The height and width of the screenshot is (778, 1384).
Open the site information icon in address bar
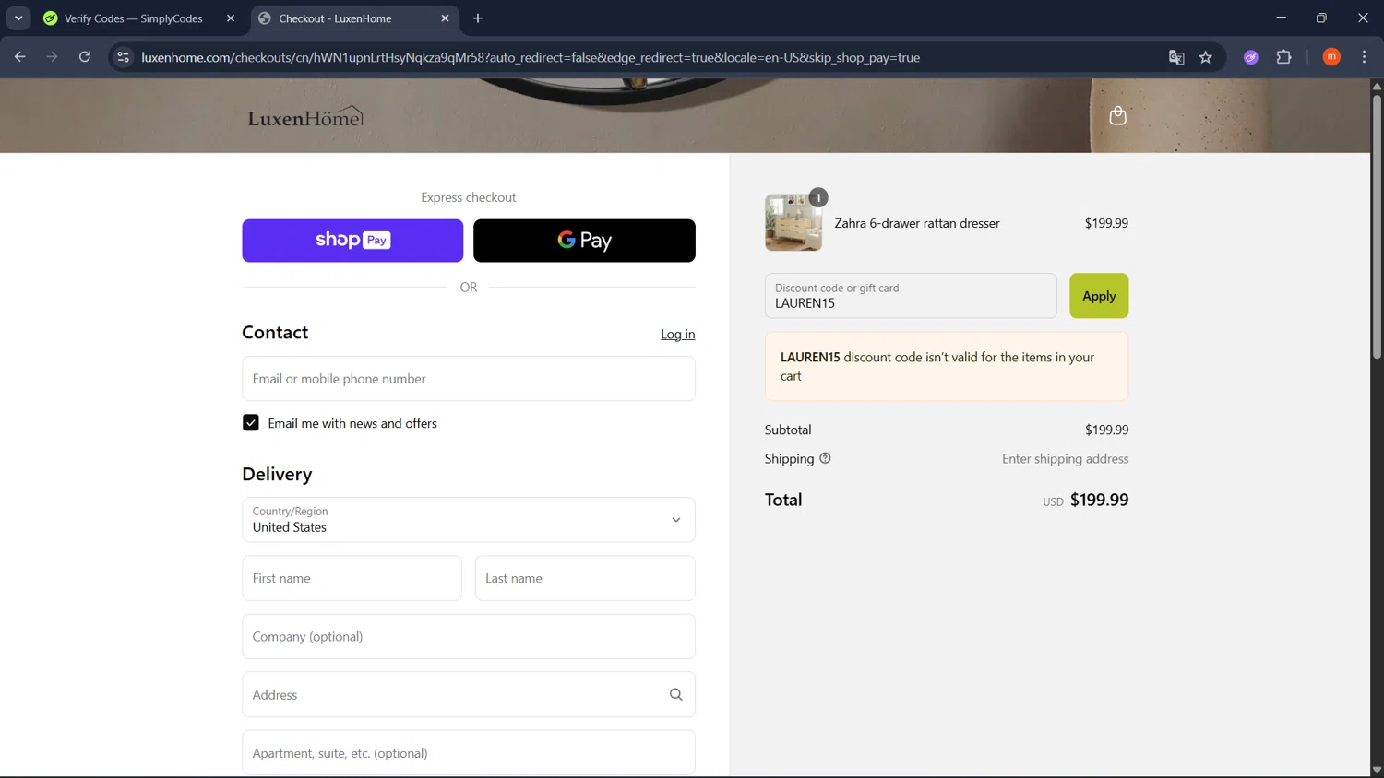123,57
